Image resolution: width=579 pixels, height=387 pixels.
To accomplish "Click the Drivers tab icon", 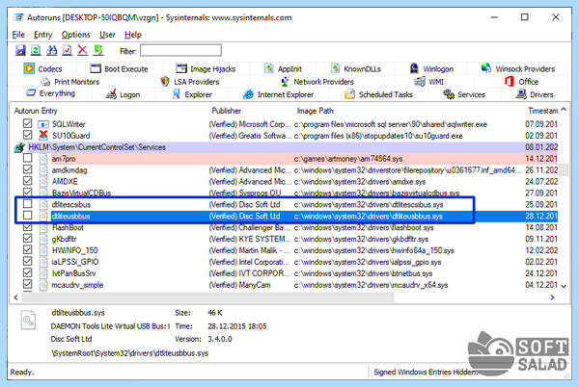I will point(521,94).
